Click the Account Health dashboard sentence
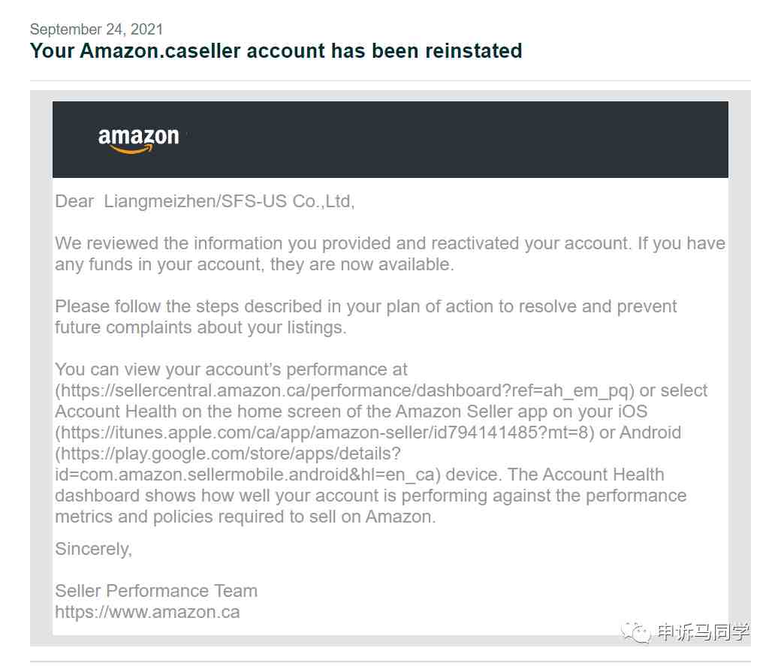Screen dimensions: 775x666 click(x=371, y=496)
